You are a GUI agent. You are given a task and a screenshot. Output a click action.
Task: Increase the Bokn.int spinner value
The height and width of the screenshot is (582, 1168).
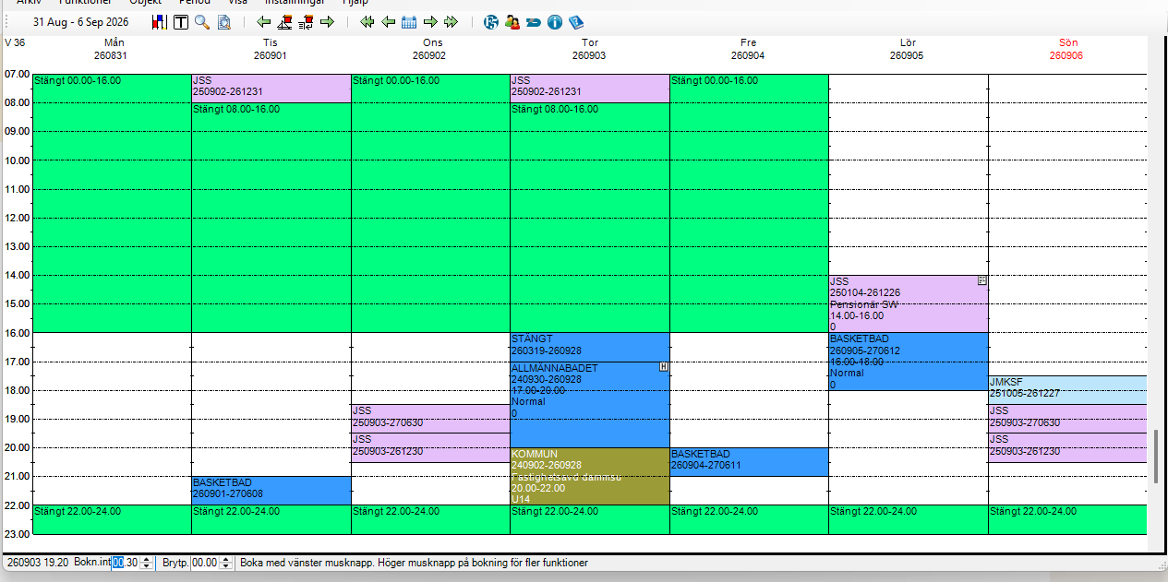tap(147, 560)
